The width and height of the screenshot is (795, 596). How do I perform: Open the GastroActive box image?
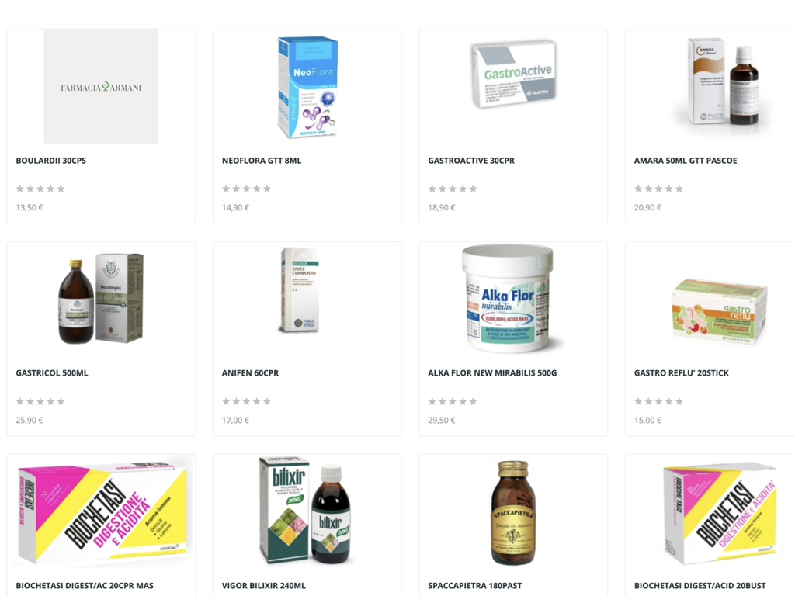[x=513, y=74]
